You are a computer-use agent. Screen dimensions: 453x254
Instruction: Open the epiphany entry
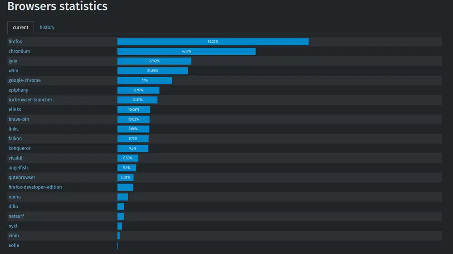tap(18, 90)
